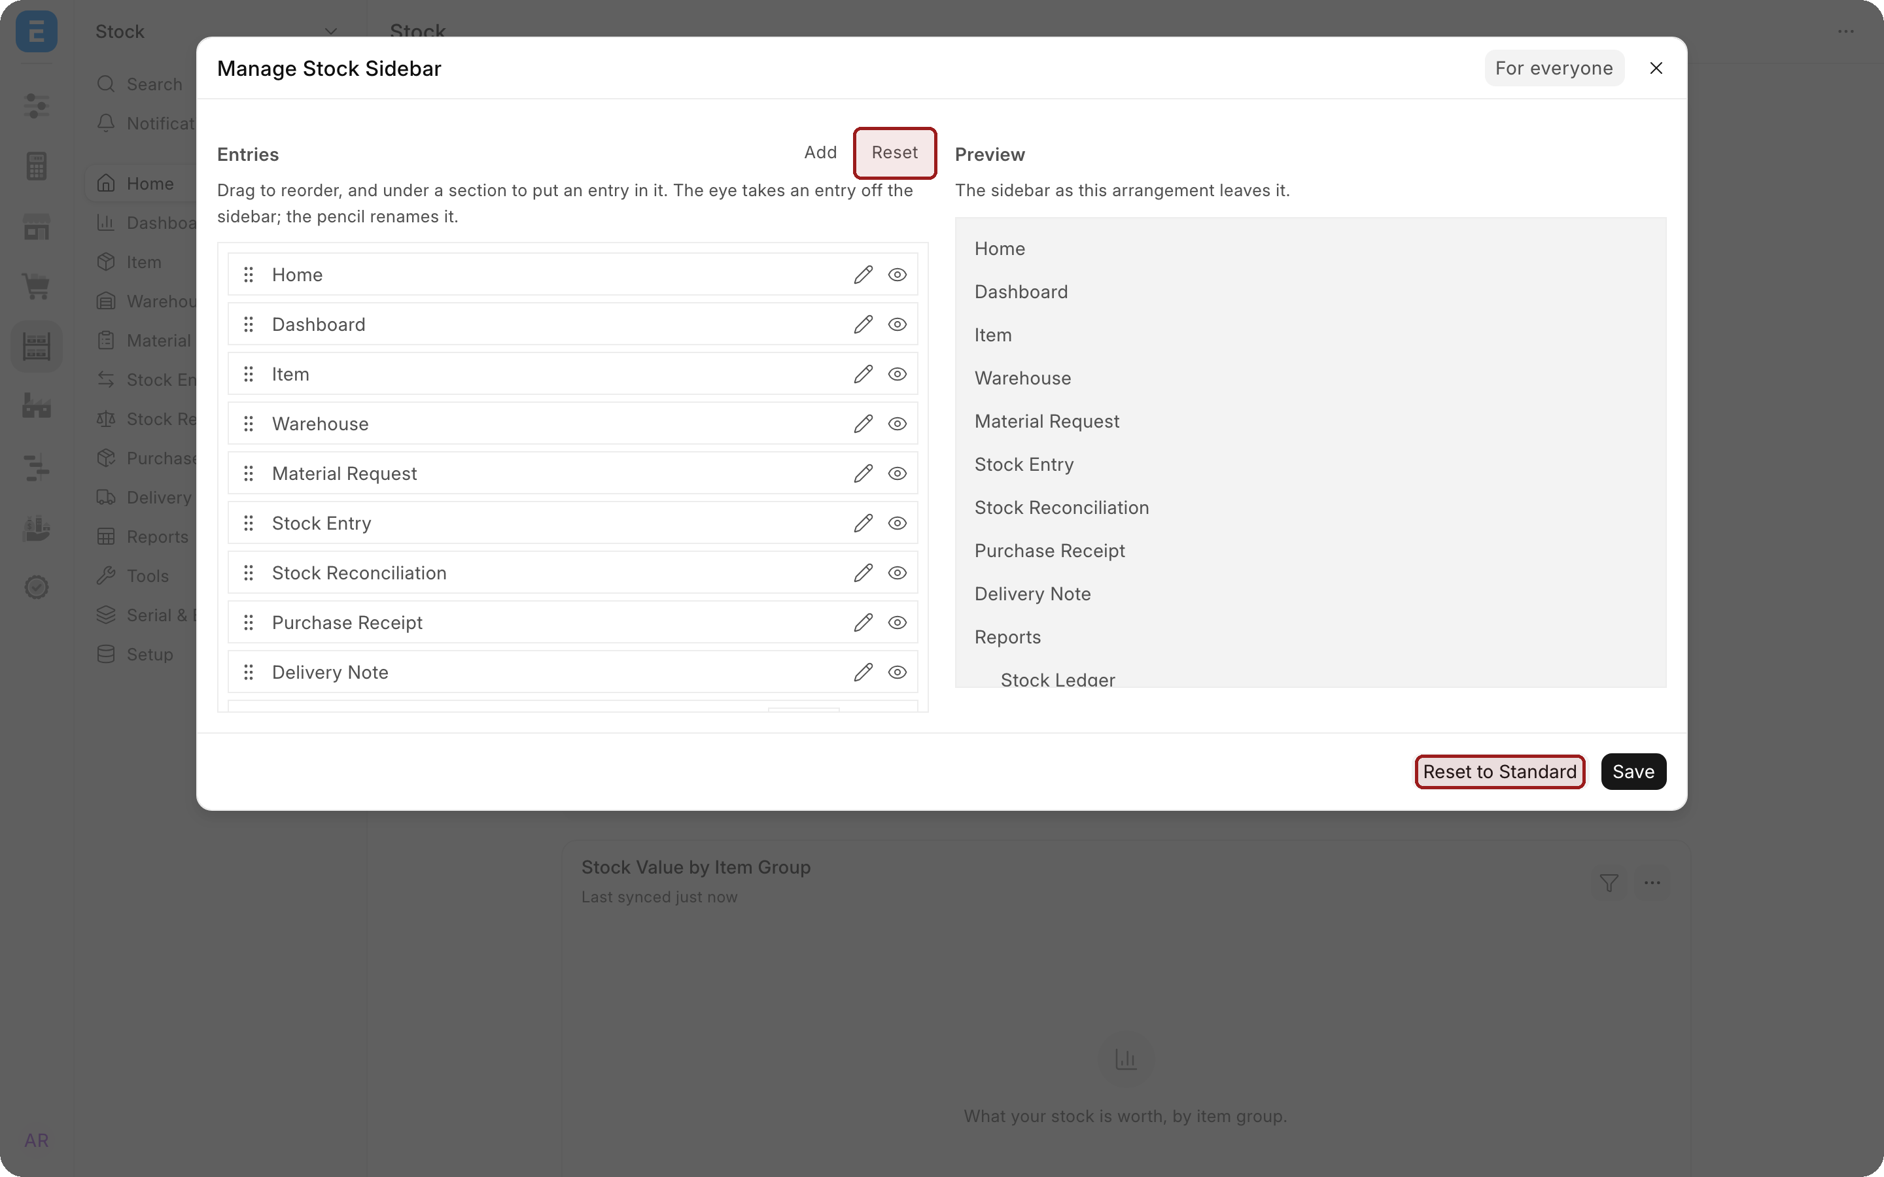Click Material Request in Preview list
1884x1177 pixels.
point(1046,421)
